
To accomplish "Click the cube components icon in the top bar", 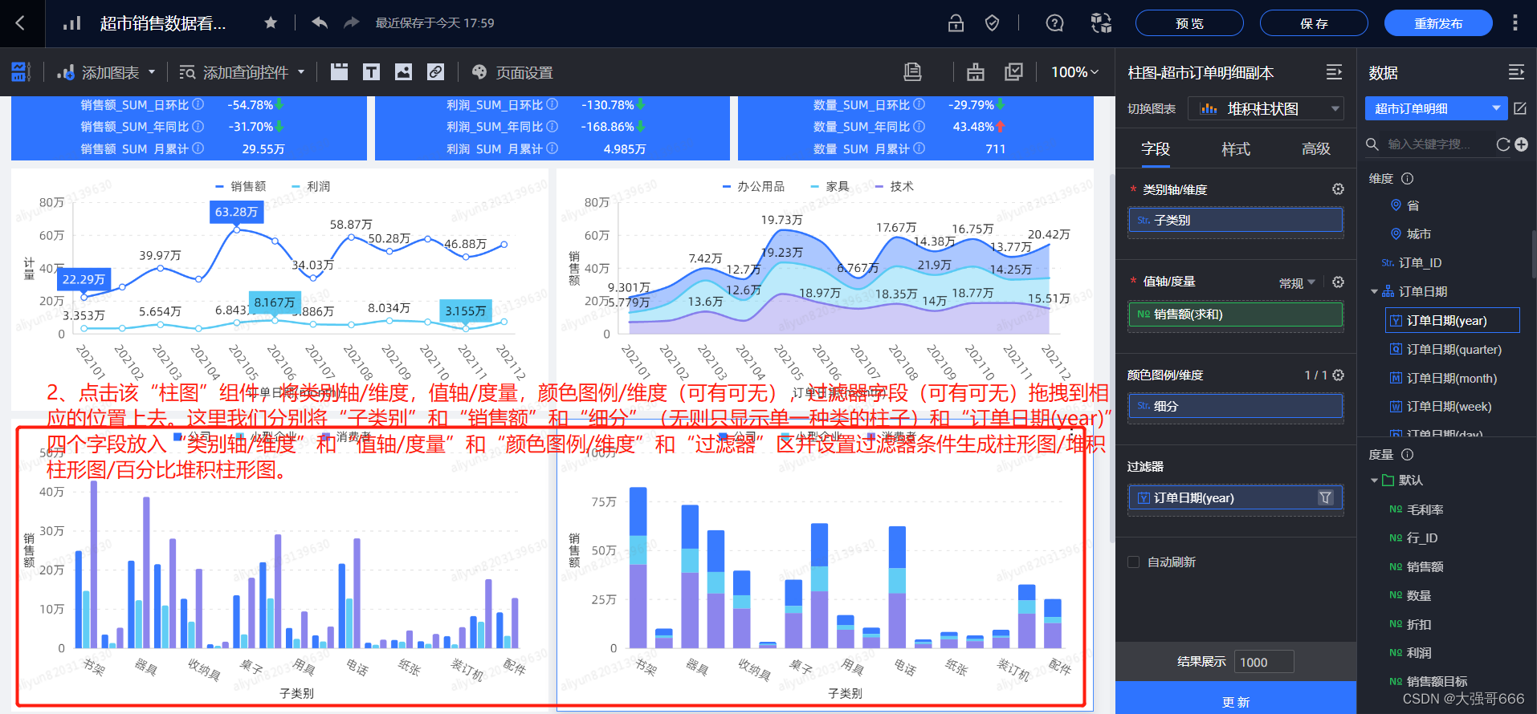I will tap(1101, 23).
